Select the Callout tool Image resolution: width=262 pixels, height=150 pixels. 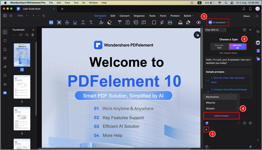[136, 22]
